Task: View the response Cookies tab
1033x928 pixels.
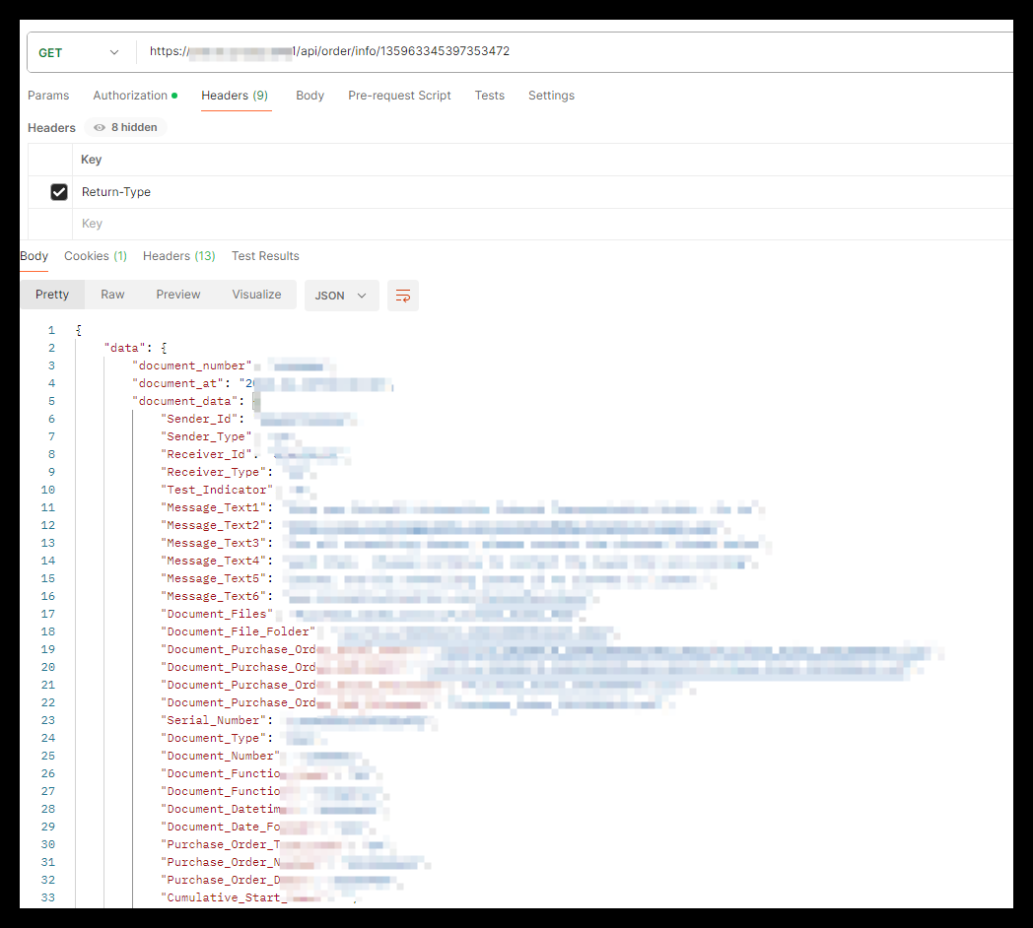Action: pyautogui.click(x=95, y=256)
